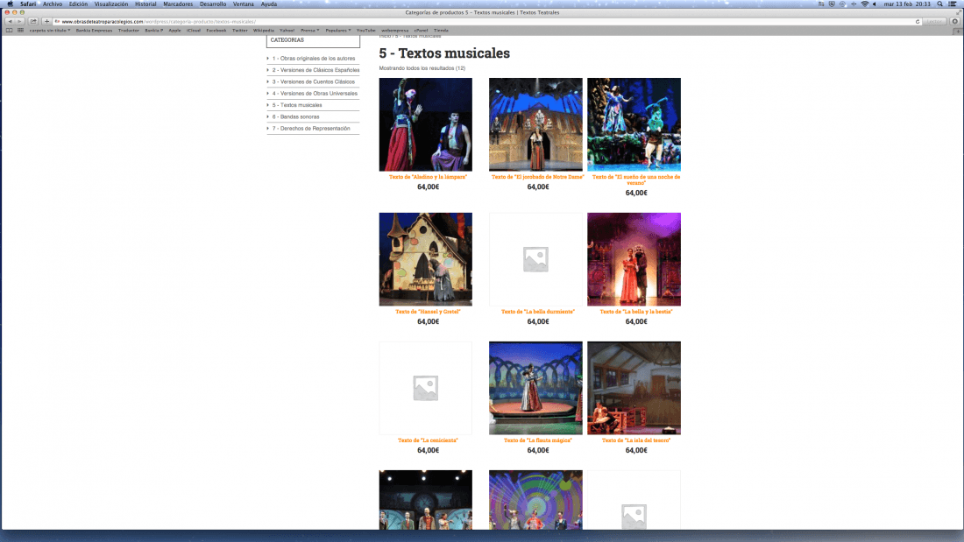Image resolution: width=964 pixels, height=542 pixels.
Task: Click the 'Mostrando todos los resultados (12)' text
Action: pyautogui.click(x=422, y=68)
